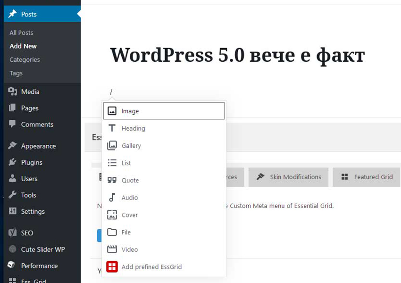Go to Comments section
401x283 pixels.
pyautogui.click(x=37, y=125)
